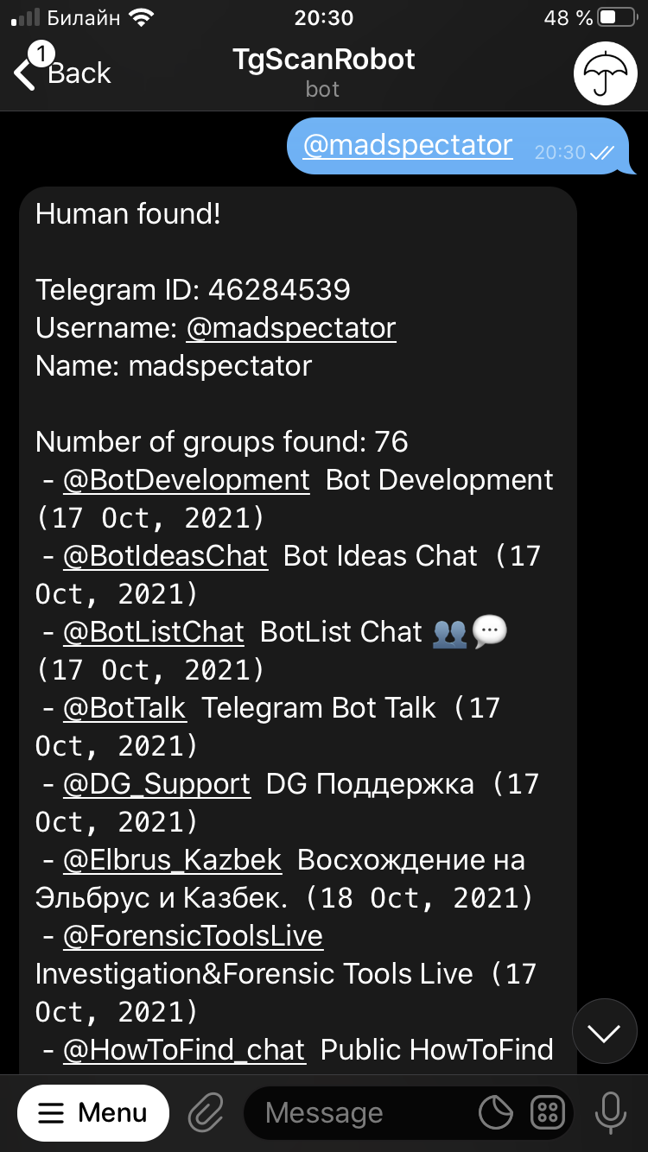Viewport: 648px width, 1152px height.
Task: Open the @HowToFind_chat group link
Action: tap(184, 1050)
